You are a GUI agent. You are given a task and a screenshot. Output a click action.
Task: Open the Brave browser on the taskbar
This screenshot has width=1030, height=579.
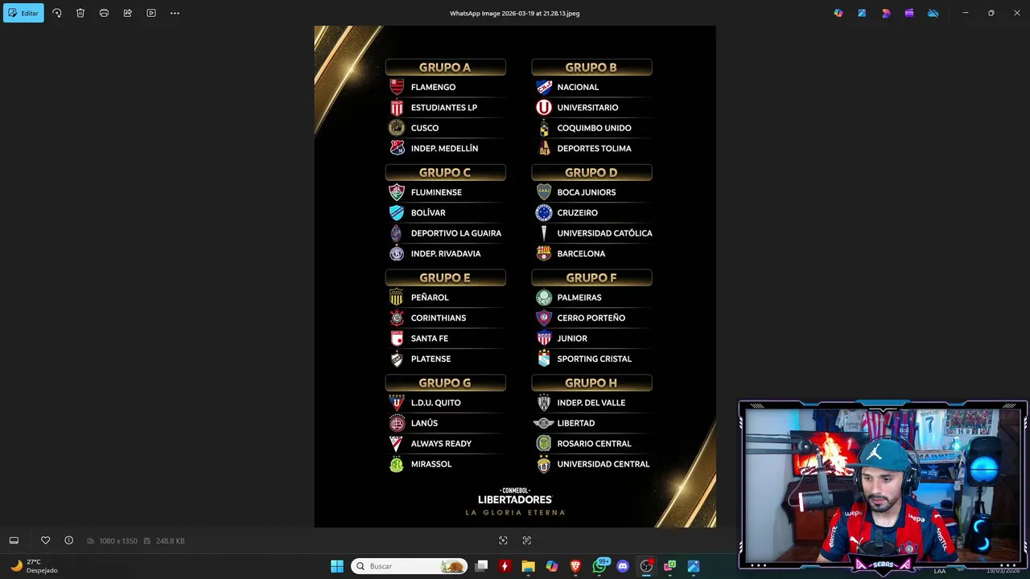(x=575, y=566)
